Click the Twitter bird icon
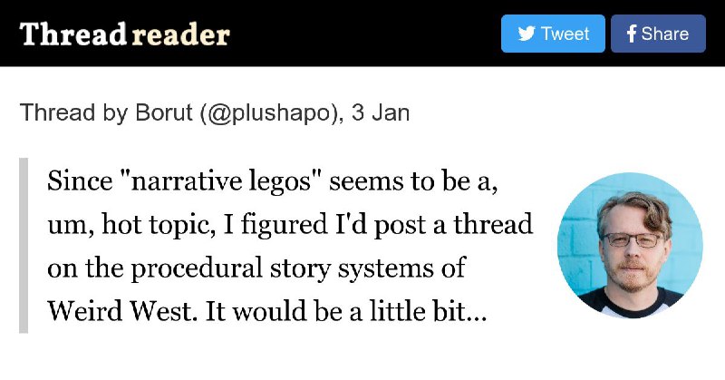 point(527,34)
